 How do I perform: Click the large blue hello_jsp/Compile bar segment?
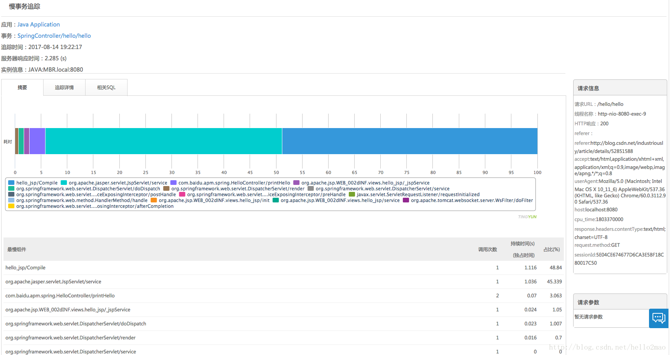coord(410,141)
